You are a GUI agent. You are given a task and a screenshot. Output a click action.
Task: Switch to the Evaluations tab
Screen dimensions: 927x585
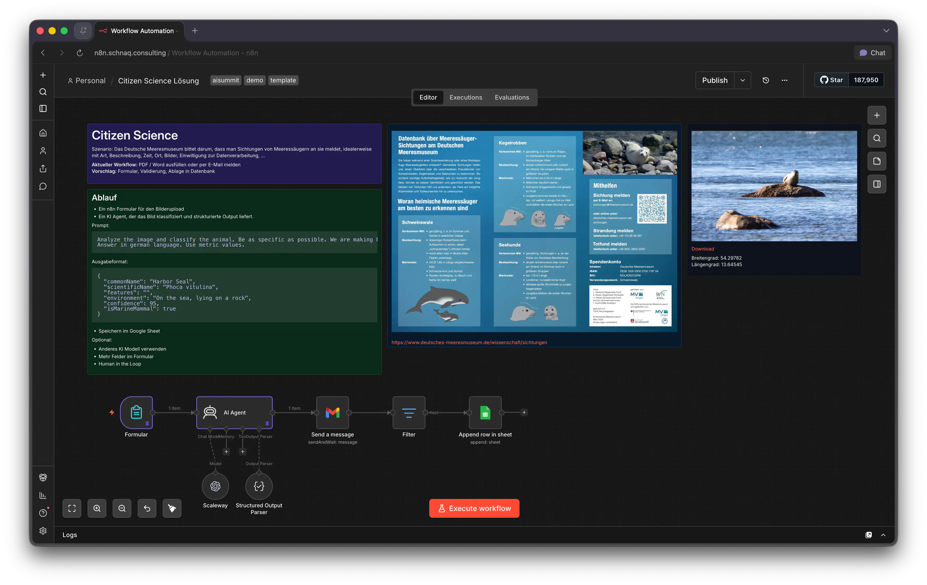pos(512,97)
